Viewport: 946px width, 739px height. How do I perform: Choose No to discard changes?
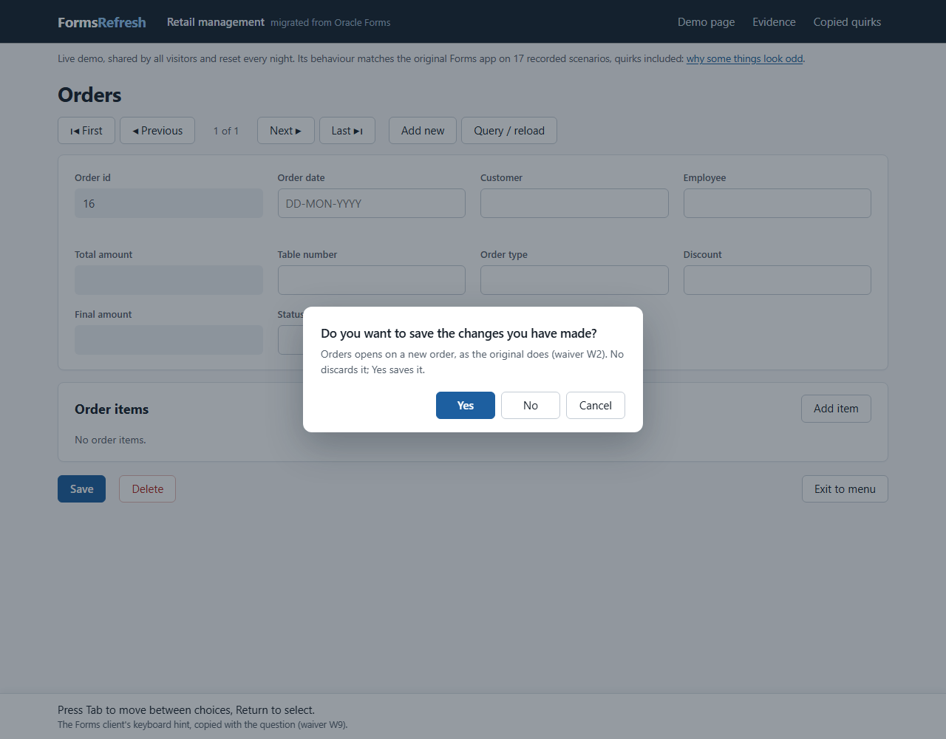[531, 405]
